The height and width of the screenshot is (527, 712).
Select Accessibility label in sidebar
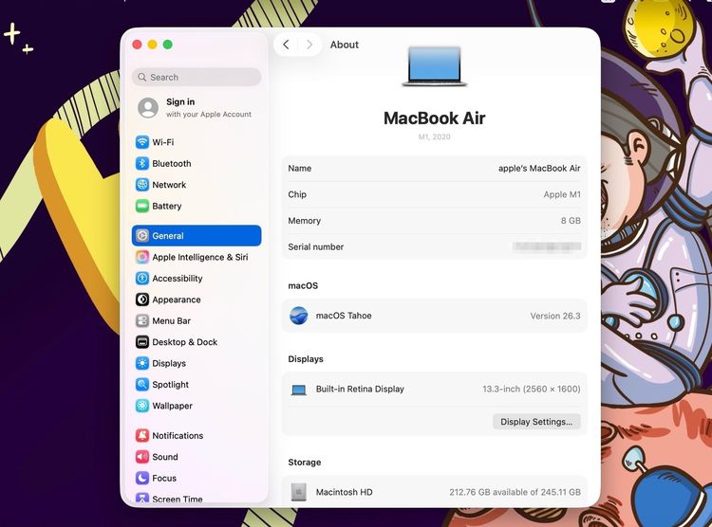coord(178,278)
